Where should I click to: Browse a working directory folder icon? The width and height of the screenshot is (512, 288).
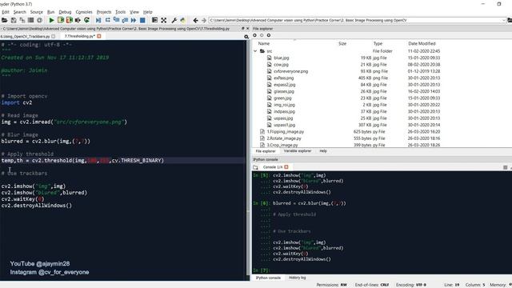coord(510,20)
